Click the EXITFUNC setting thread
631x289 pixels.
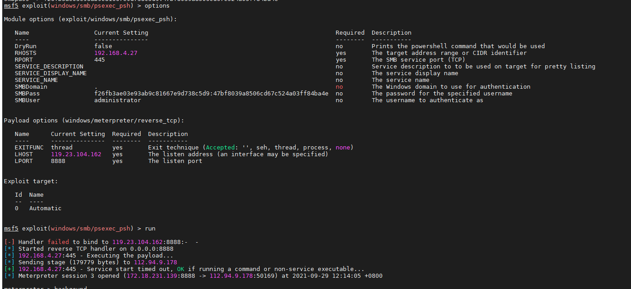click(x=62, y=147)
